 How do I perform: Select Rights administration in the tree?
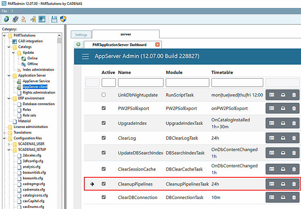coord(39,93)
